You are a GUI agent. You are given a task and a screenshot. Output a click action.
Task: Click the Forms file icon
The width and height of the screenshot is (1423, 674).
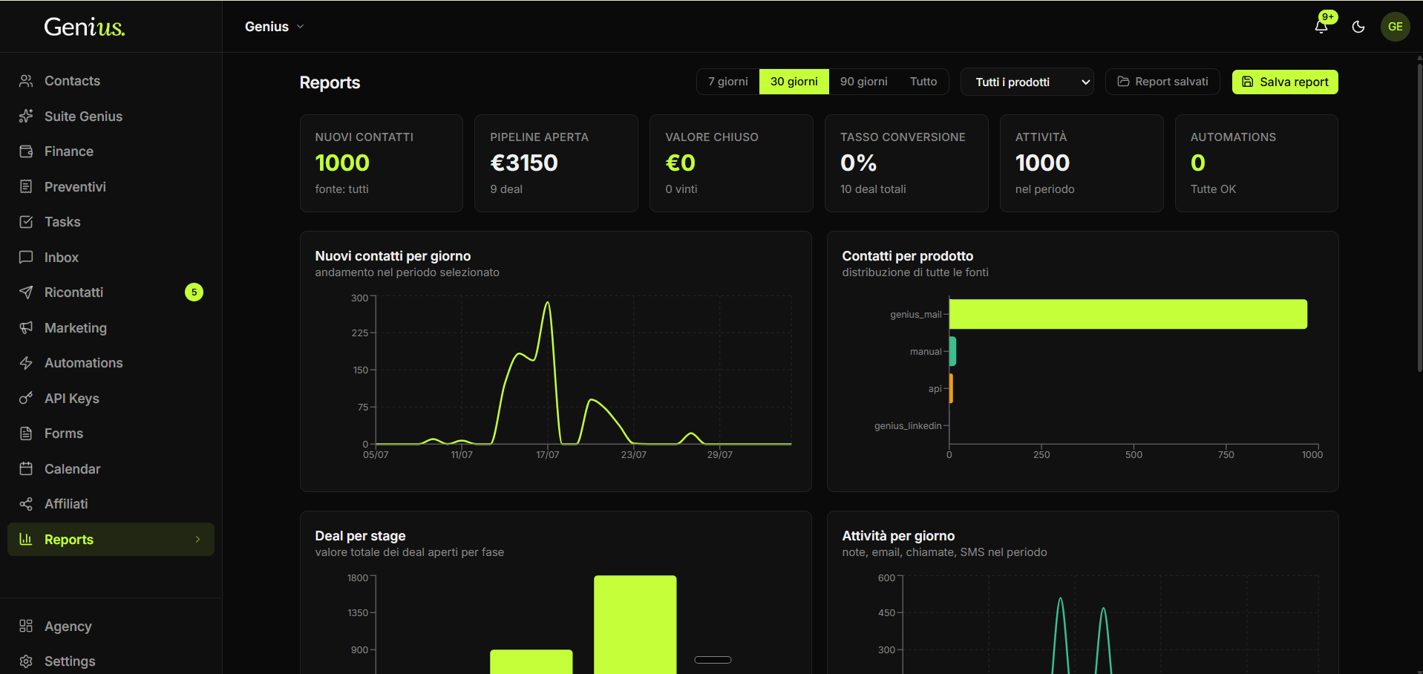click(26, 433)
